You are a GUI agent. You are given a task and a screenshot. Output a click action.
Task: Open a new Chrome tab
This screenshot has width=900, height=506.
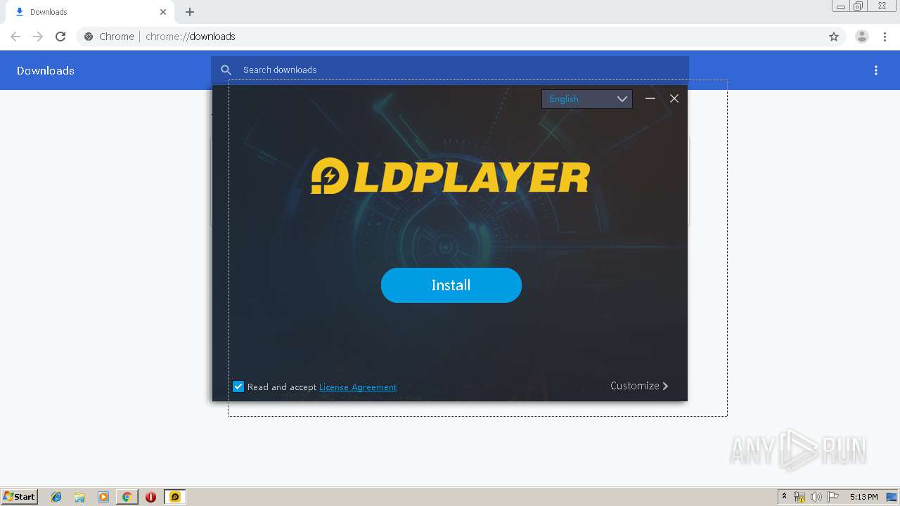click(190, 12)
